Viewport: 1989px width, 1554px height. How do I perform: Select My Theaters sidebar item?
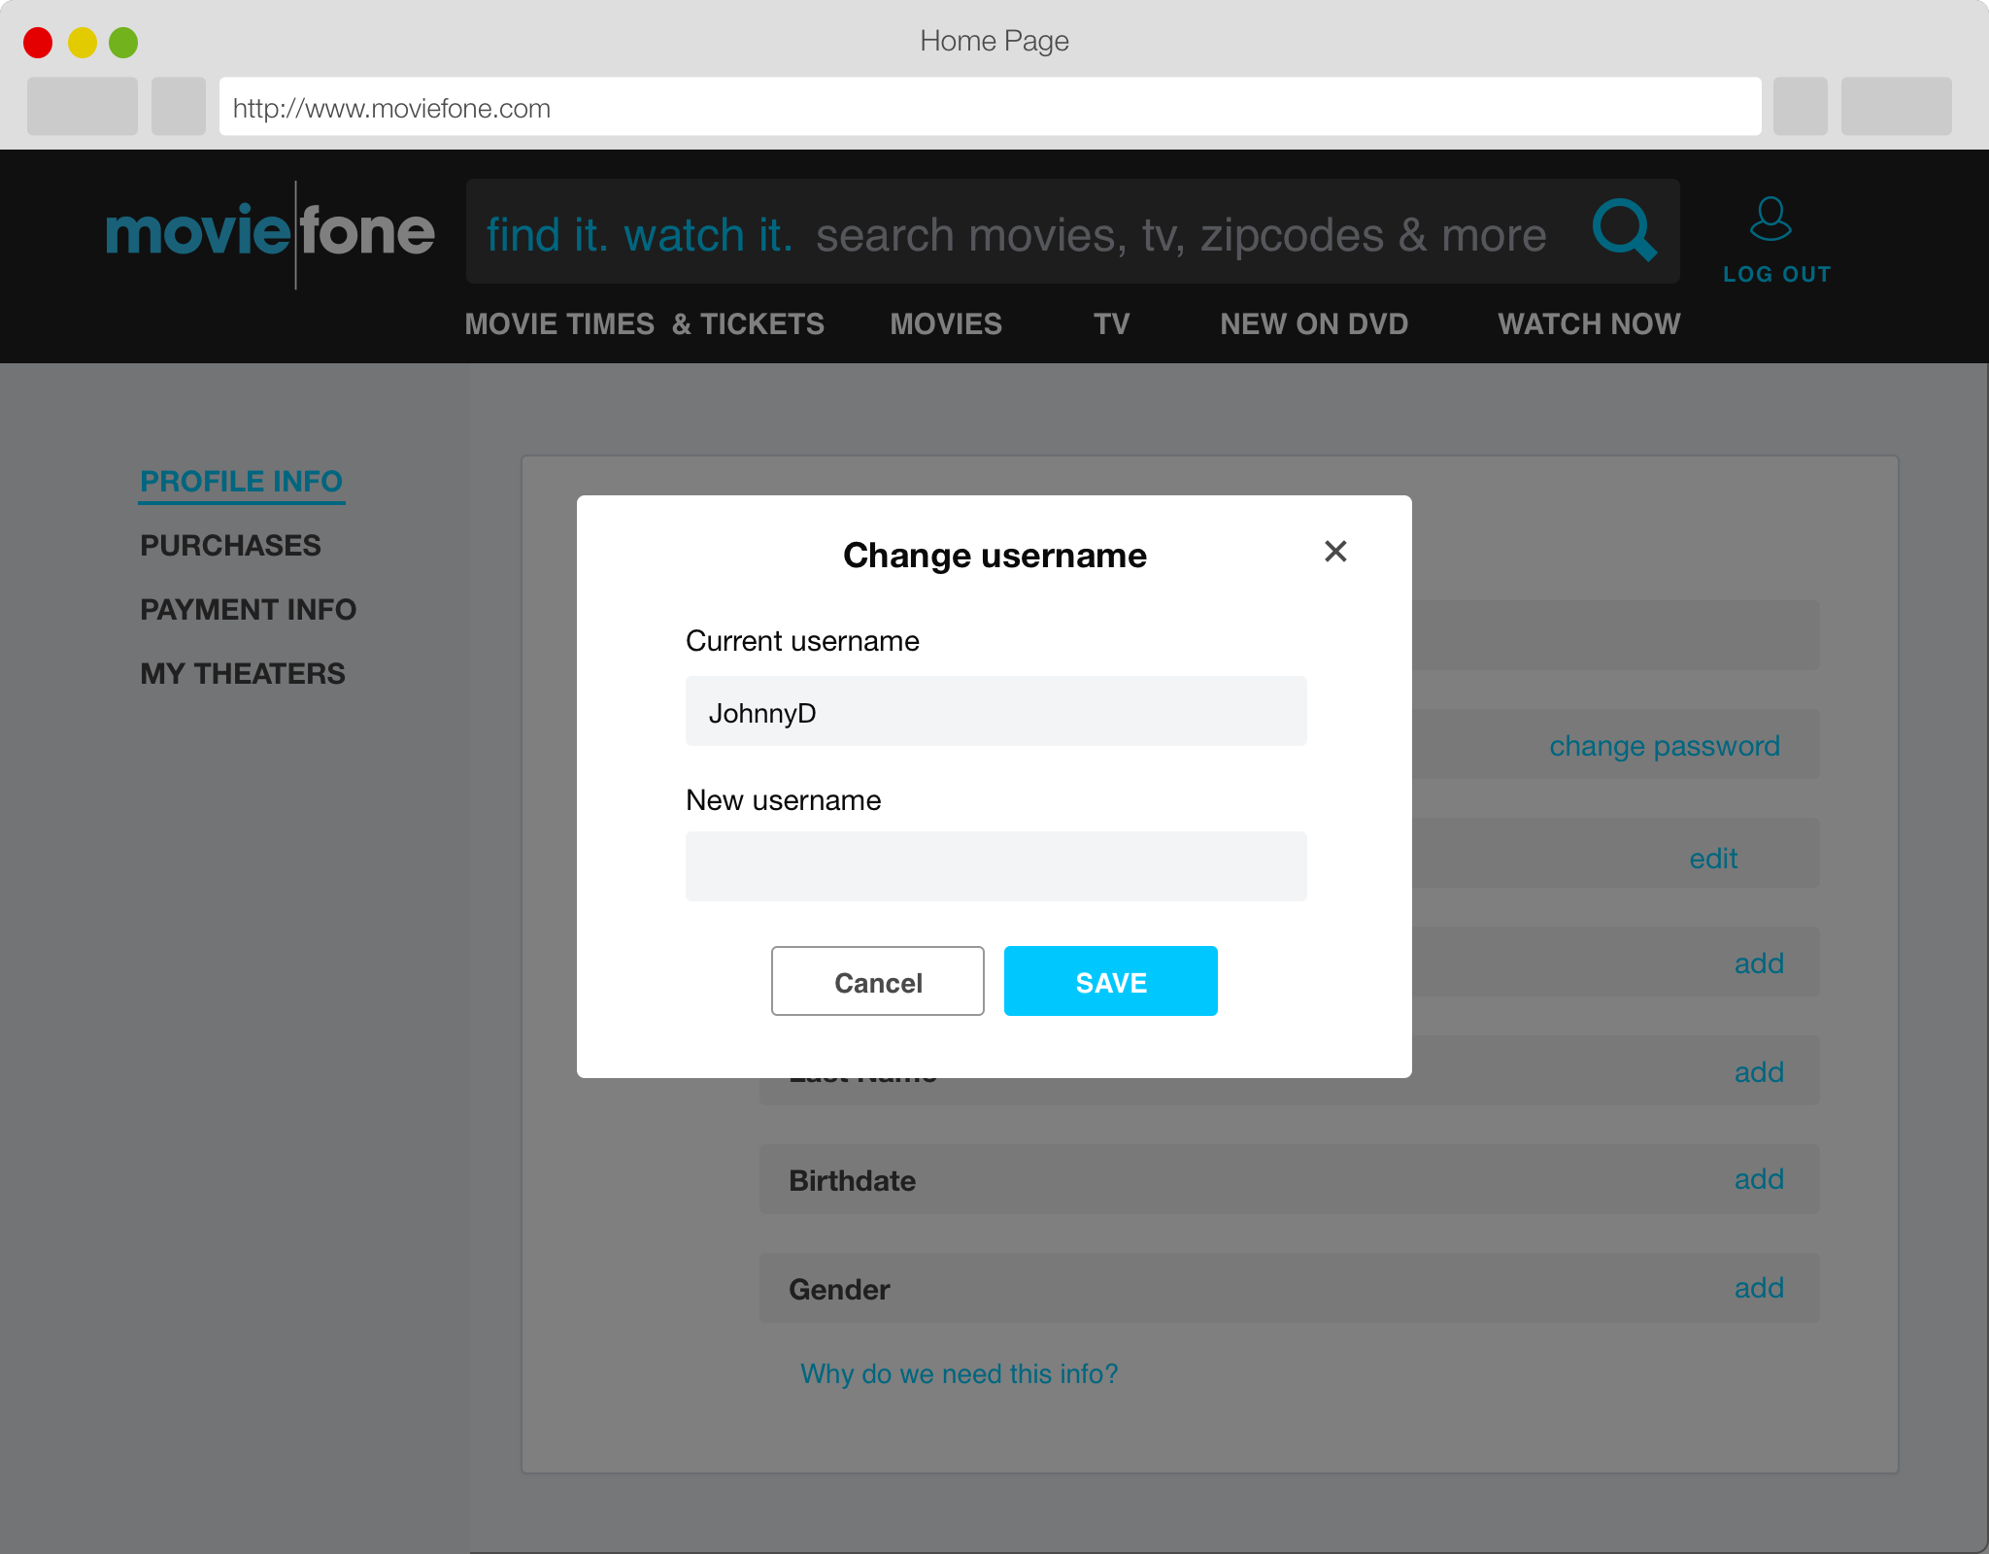tap(242, 674)
